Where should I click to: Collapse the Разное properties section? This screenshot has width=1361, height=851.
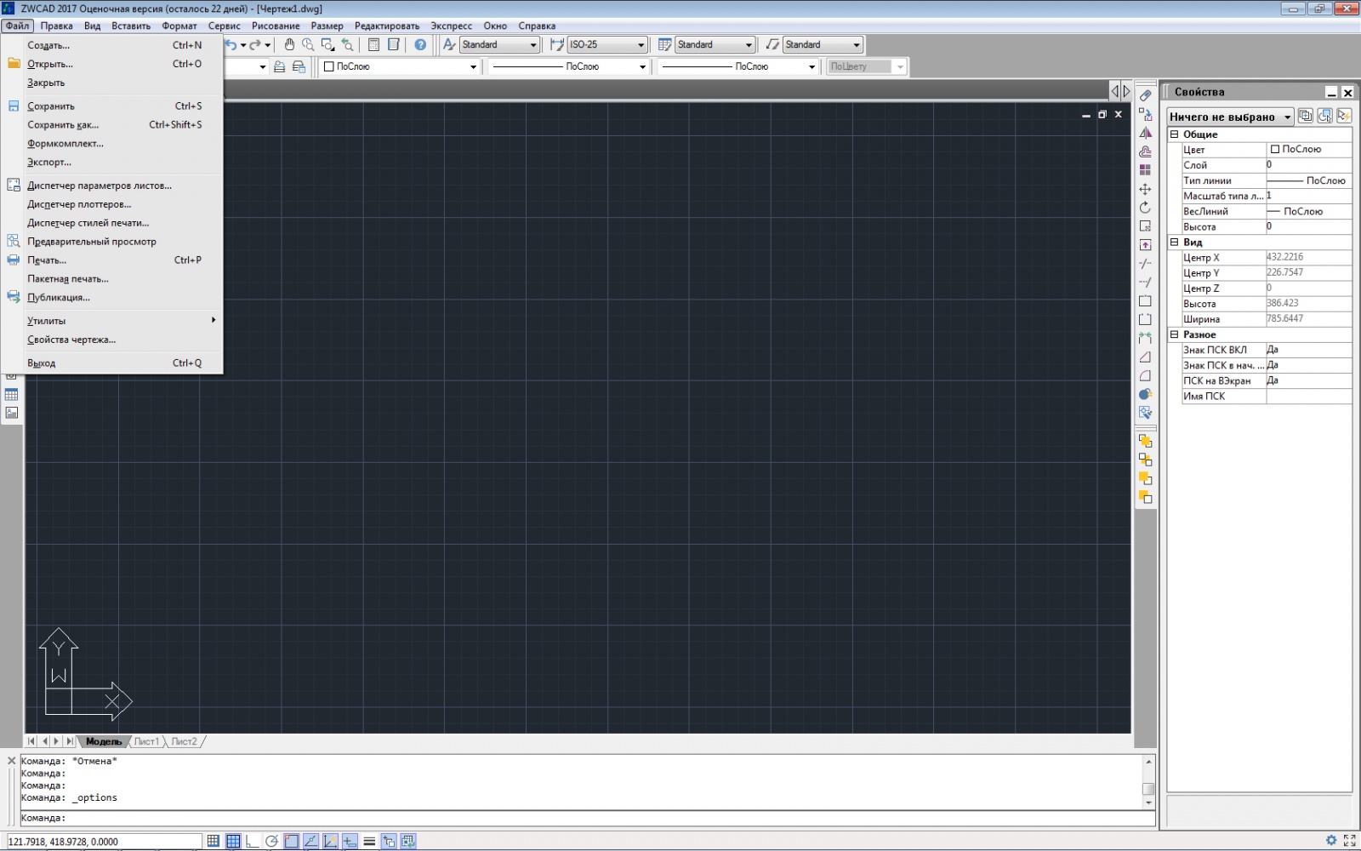[x=1174, y=334]
